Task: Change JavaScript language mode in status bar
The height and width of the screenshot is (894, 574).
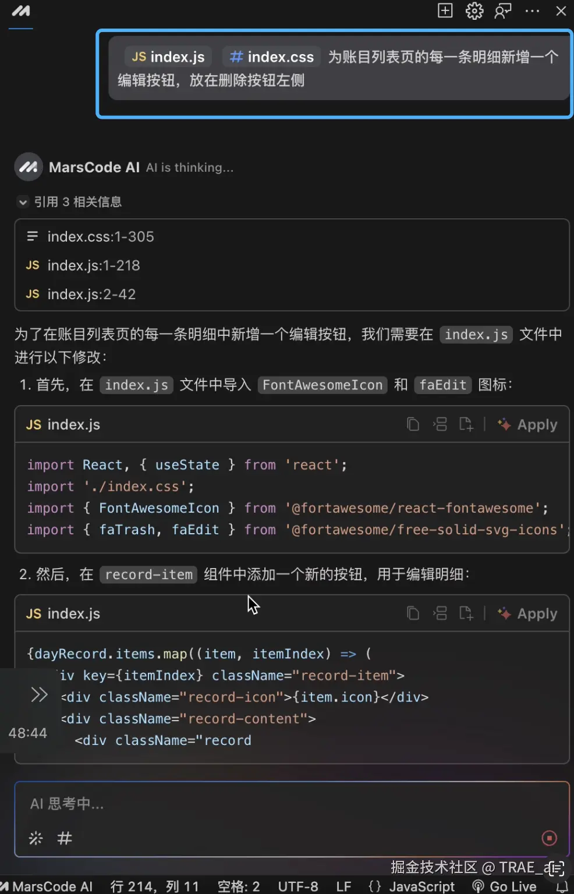Action: coord(412,886)
